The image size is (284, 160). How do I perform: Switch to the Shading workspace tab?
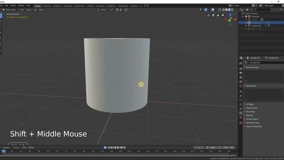pyautogui.click(x=91, y=6)
